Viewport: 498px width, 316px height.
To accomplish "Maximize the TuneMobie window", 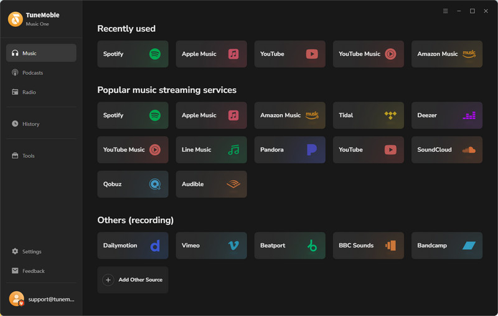I will click(472, 11).
